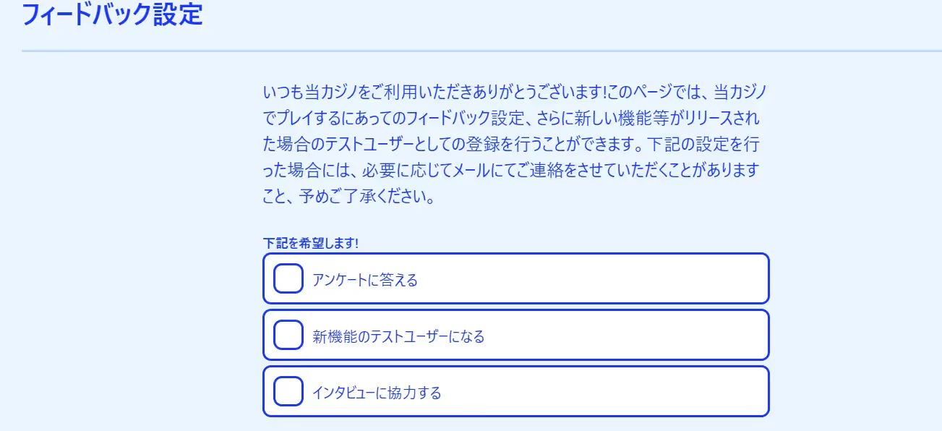Click the divider line below the heading
Image resolution: width=942 pixels, height=431 pixels.
pos(471,51)
